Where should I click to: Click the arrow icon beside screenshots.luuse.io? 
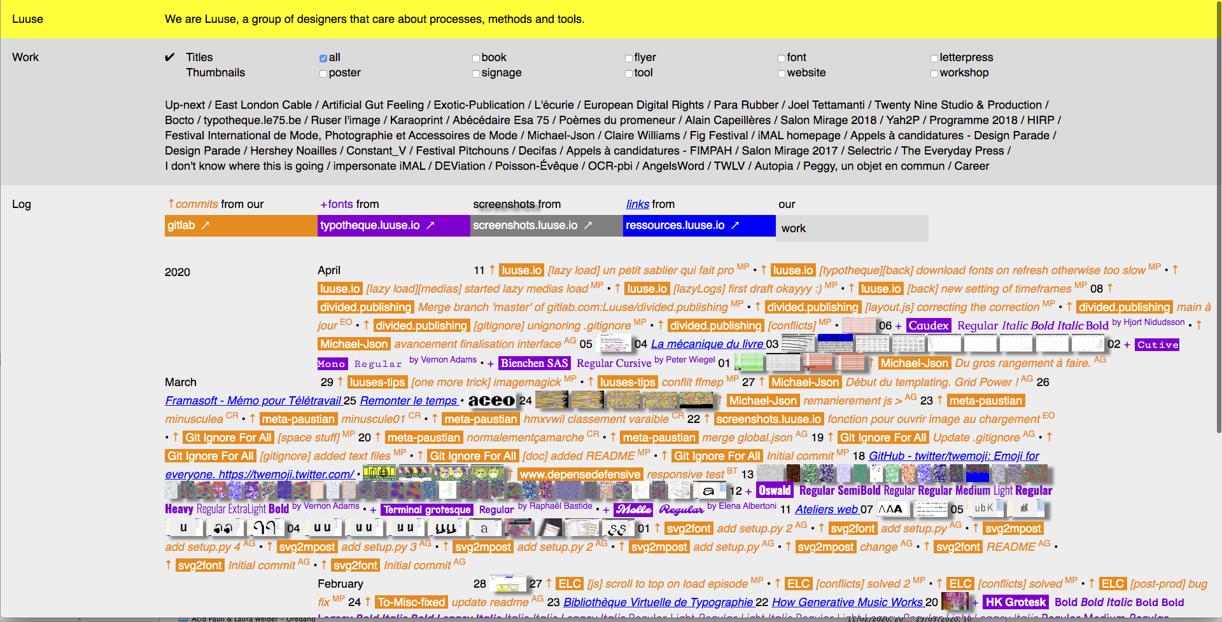[588, 226]
